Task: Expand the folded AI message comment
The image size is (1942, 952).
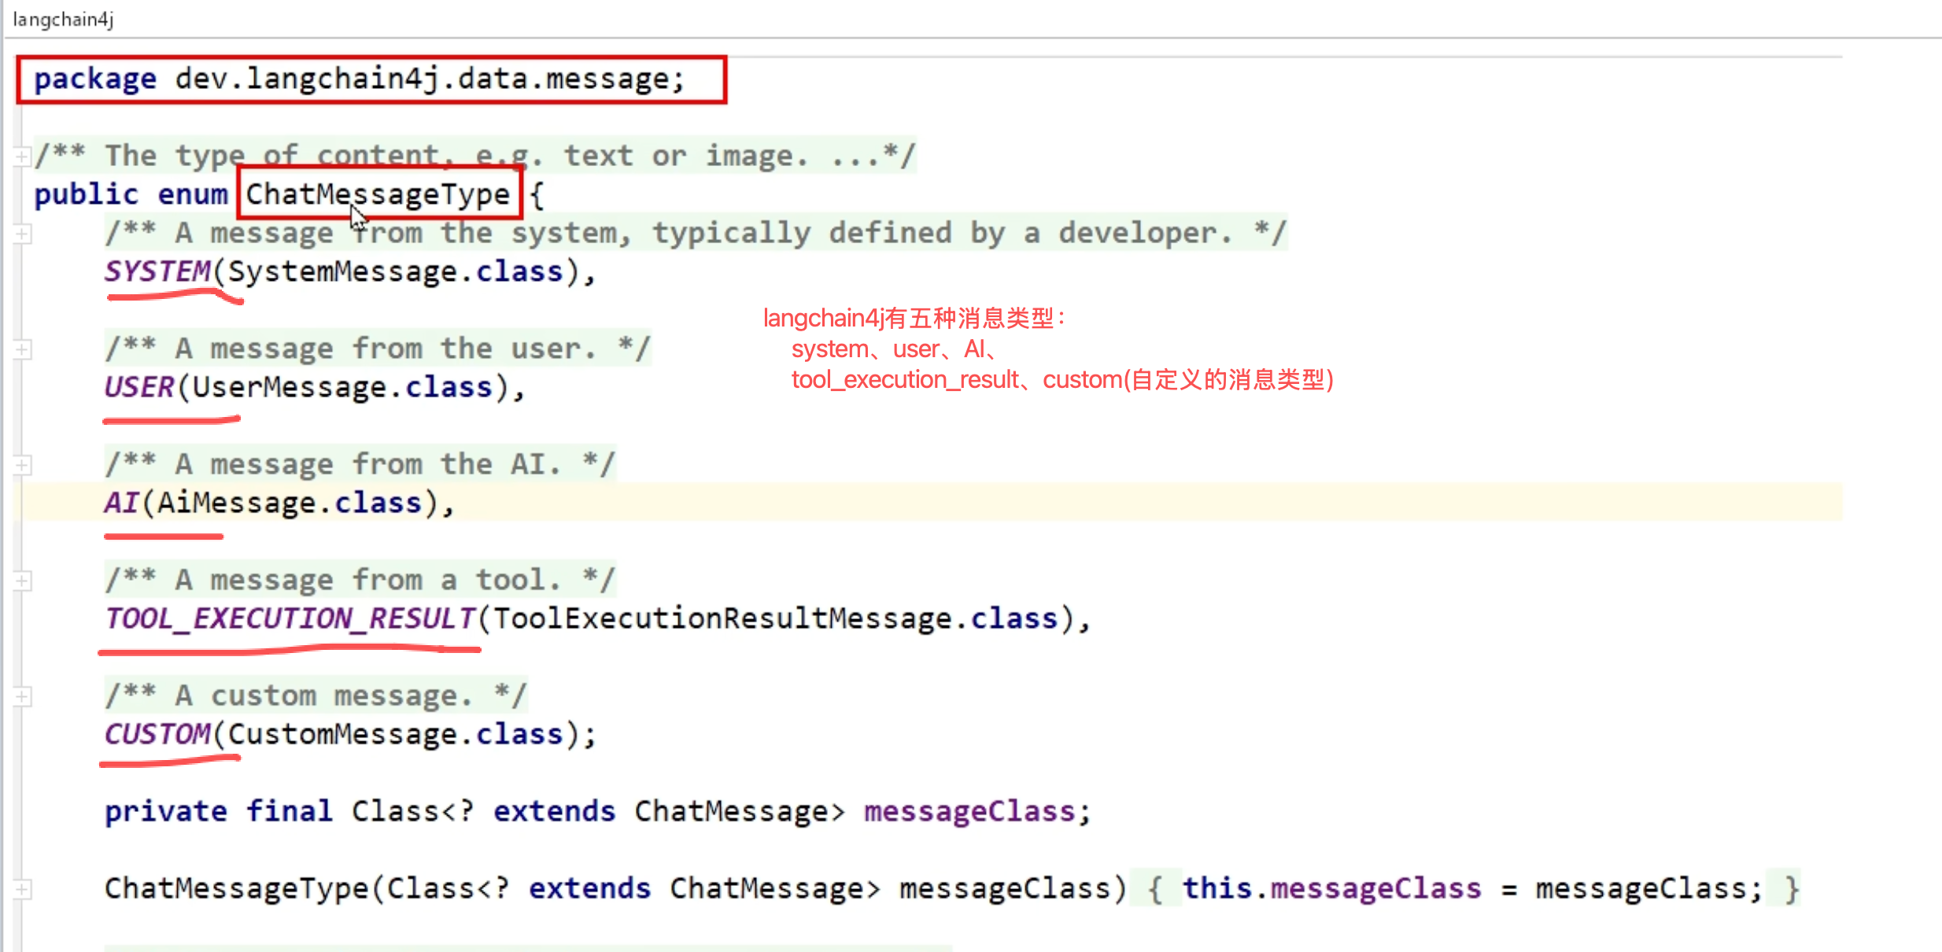Action: (22, 465)
